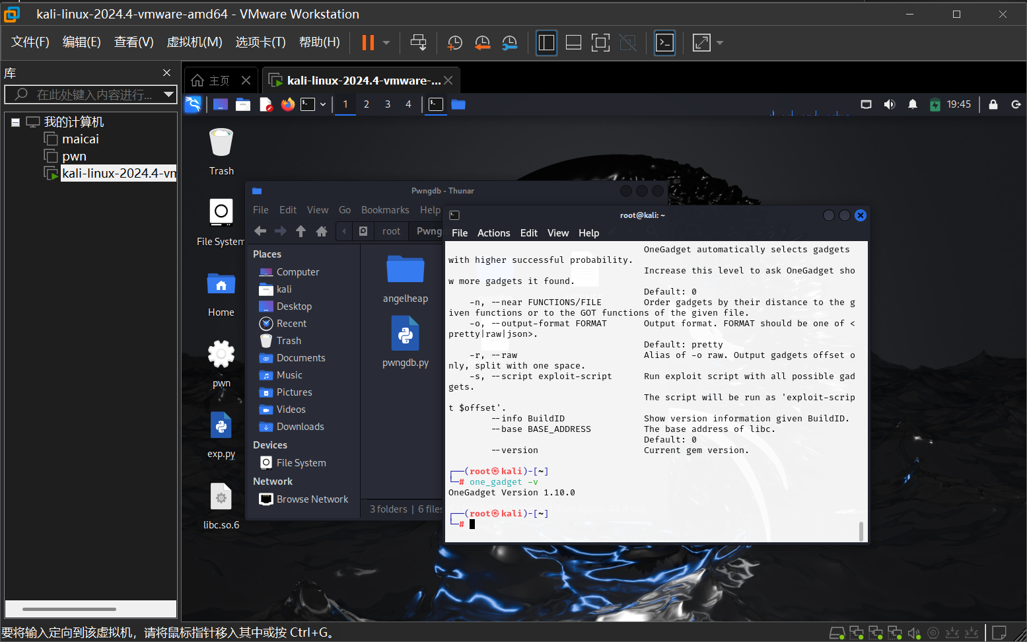Expand the terminal launcher dropdown arrow

323,104
